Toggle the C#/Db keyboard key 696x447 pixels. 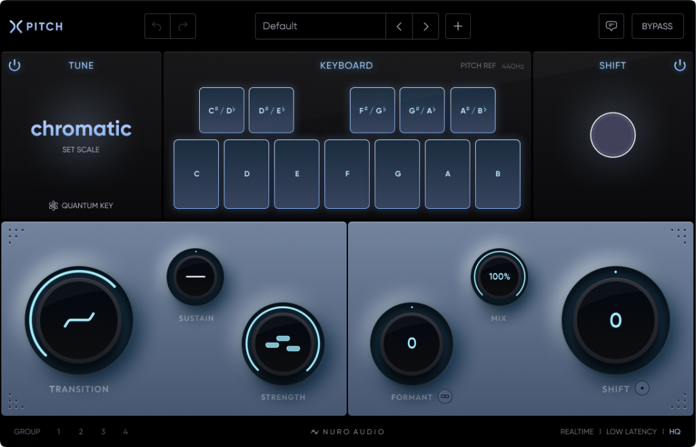coord(222,110)
